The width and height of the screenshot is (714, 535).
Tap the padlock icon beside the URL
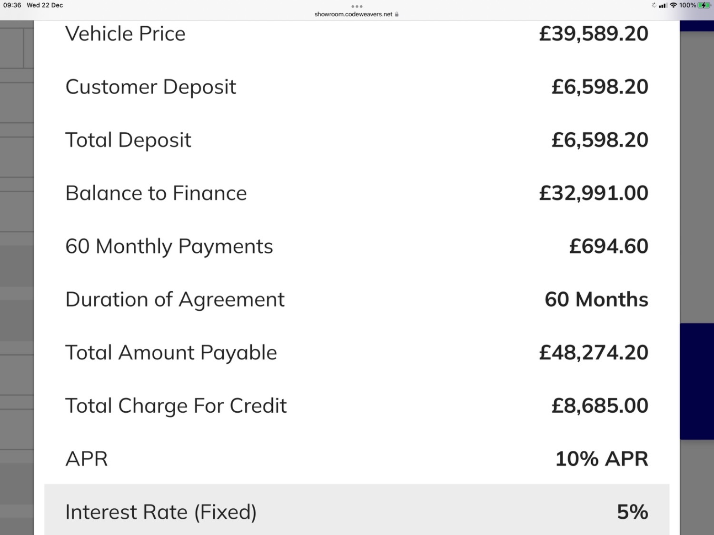pyautogui.click(x=397, y=14)
